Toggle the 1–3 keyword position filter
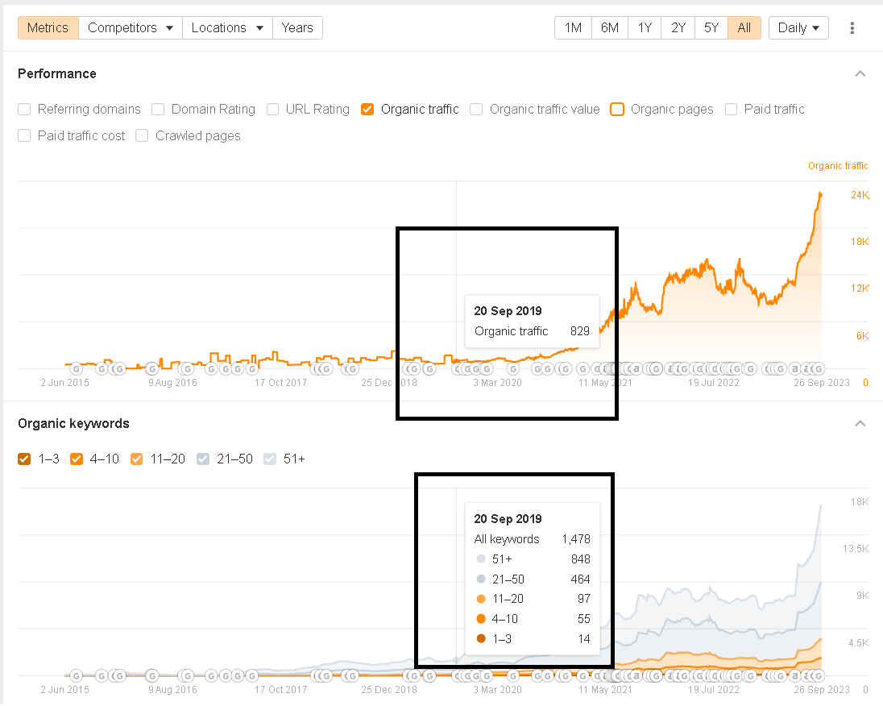The width and height of the screenshot is (883, 706). pyautogui.click(x=24, y=459)
